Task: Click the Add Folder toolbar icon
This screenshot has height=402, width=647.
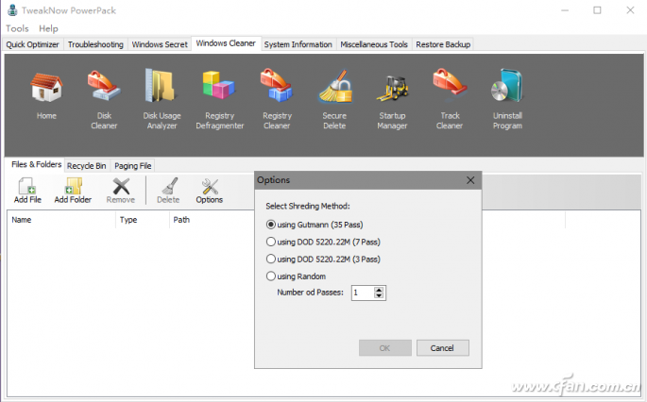Action: (73, 191)
